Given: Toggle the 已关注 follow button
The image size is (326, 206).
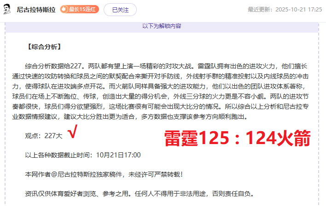Looking at the screenshot, I should tap(120, 10).
